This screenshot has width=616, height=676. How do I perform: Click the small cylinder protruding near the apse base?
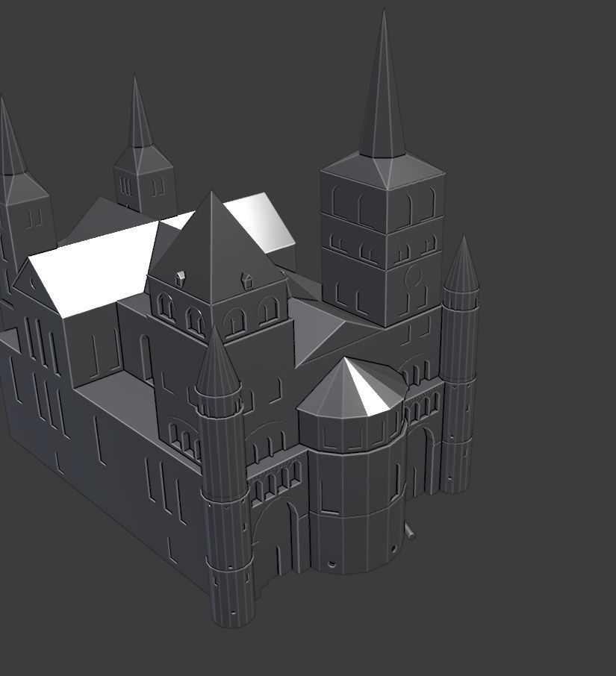click(410, 531)
